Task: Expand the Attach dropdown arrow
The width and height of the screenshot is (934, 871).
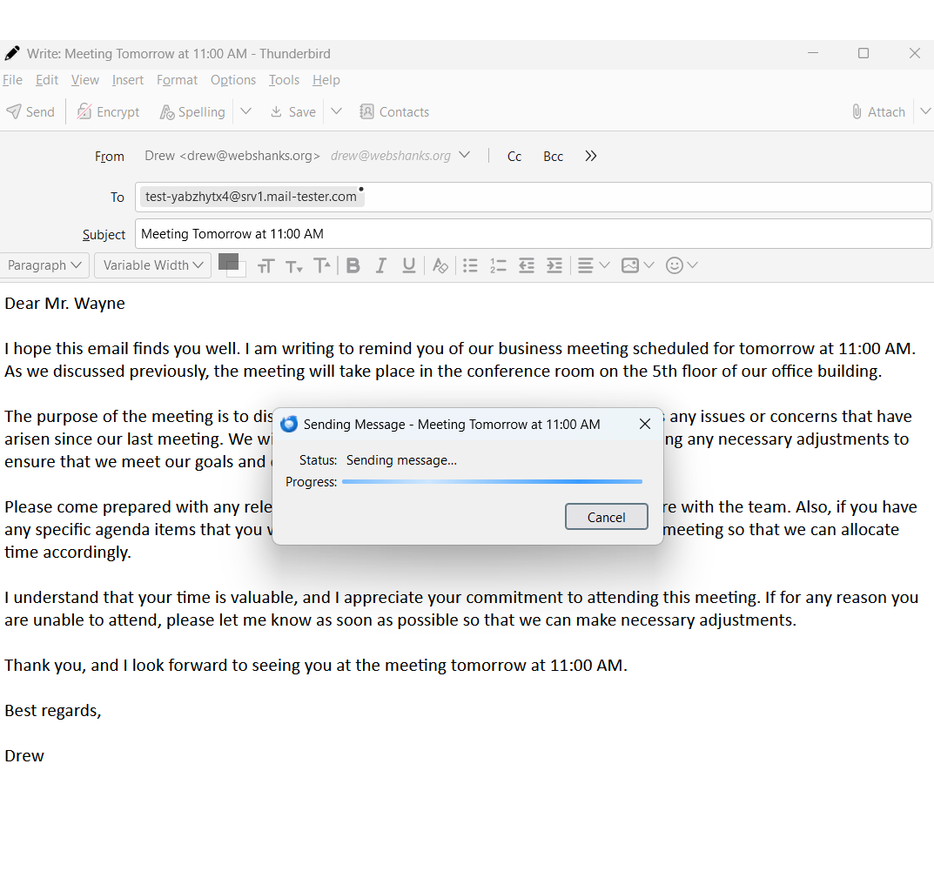Action: [925, 111]
